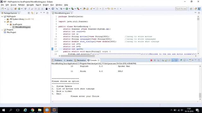Expand the JRE System Library node
The height and width of the screenshot is (113, 202).
(x=5, y=19)
